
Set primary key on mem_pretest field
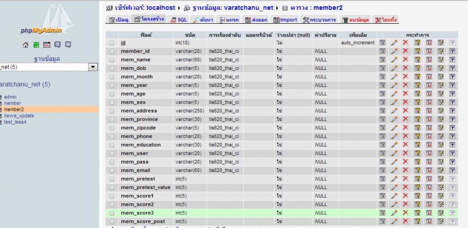click(417, 179)
